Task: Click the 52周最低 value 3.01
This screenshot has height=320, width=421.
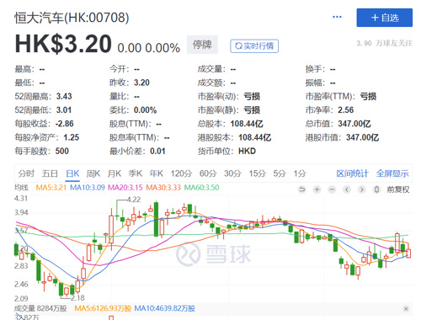Action: point(64,110)
